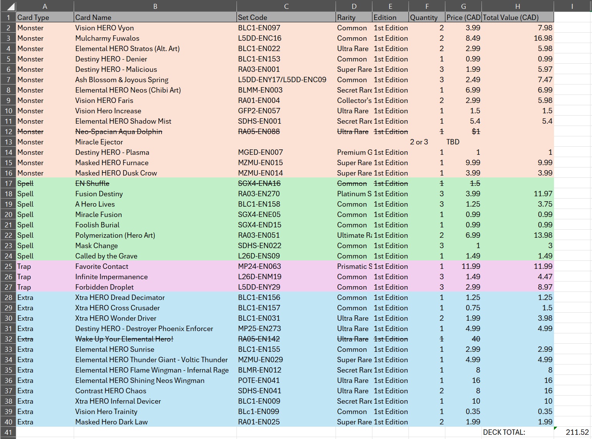Select the row 17 header number
Viewport: 592px width, 439px height.
click(x=8, y=183)
